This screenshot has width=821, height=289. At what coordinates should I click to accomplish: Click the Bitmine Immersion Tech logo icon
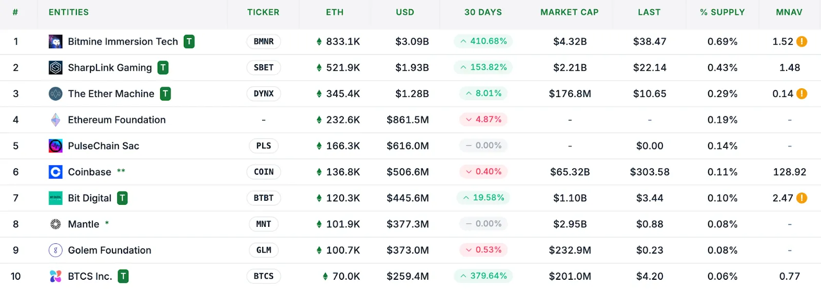(x=55, y=42)
